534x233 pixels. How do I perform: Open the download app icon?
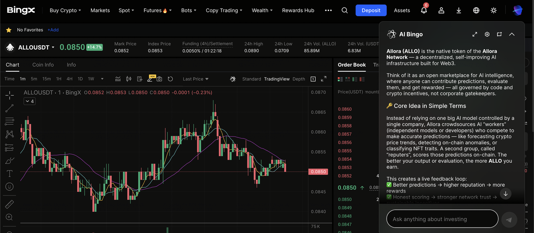(x=459, y=10)
